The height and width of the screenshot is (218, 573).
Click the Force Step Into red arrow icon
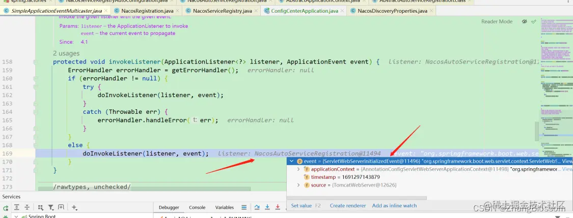point(278,207)
